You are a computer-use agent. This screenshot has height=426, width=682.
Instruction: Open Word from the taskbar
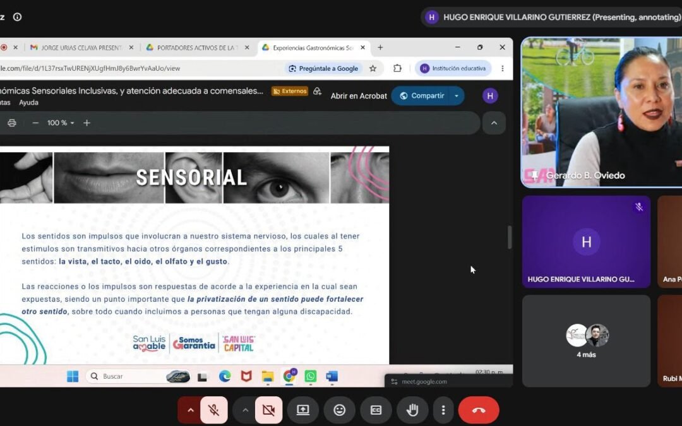pyautogui.click(x=332, y=376)
